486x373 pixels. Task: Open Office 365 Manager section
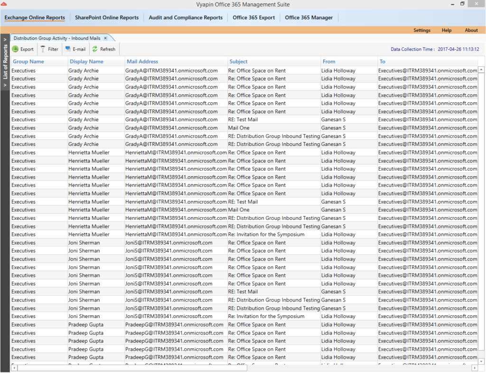pos(308,18)
